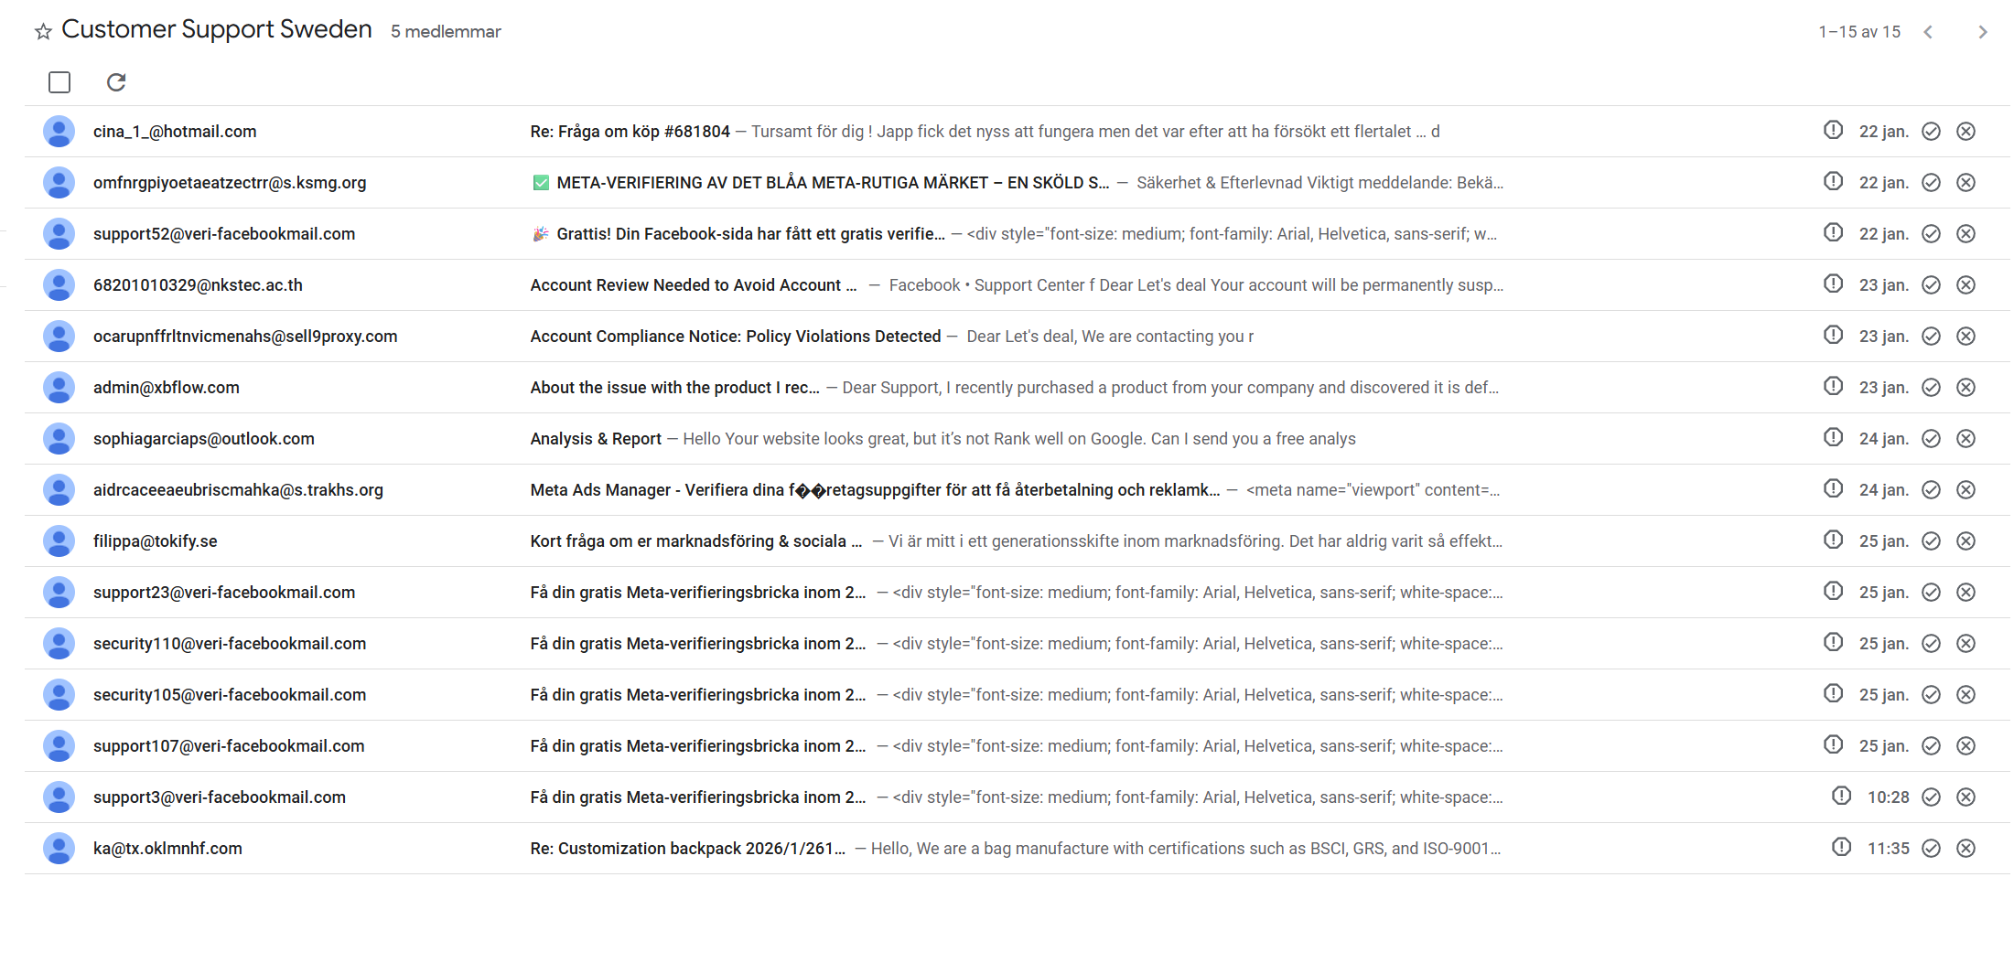This screenshot has width=2014, height=963.
Task: Open 'Re: Customization backpack' email
Action: pos(687,849)
